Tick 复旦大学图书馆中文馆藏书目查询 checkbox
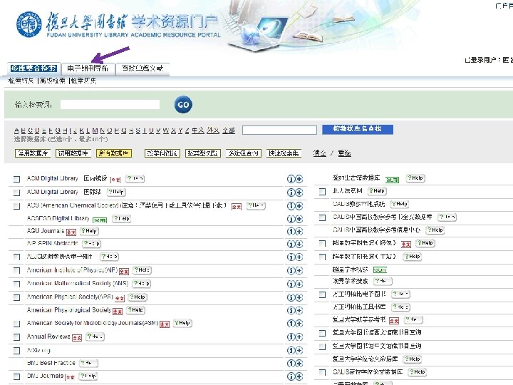513x385 pixels. coord(322,346)
